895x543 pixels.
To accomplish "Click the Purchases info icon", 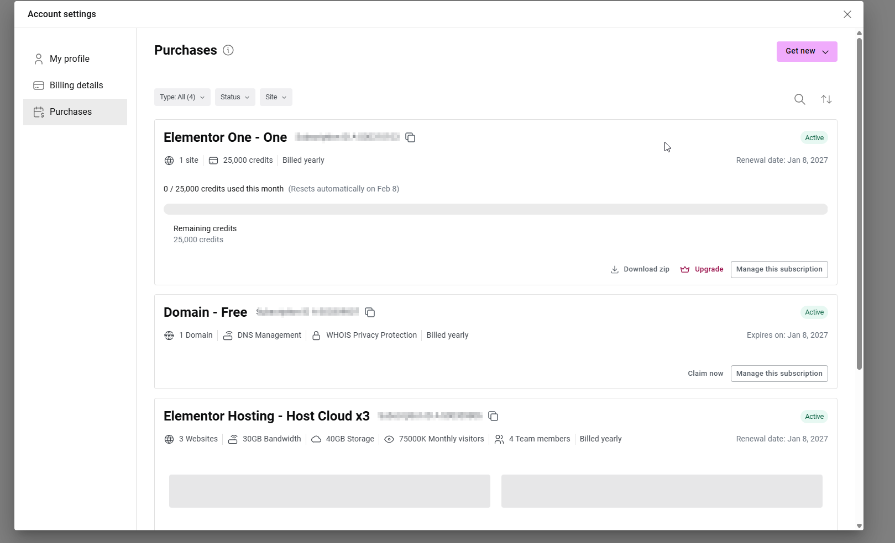I will [228, 50].
